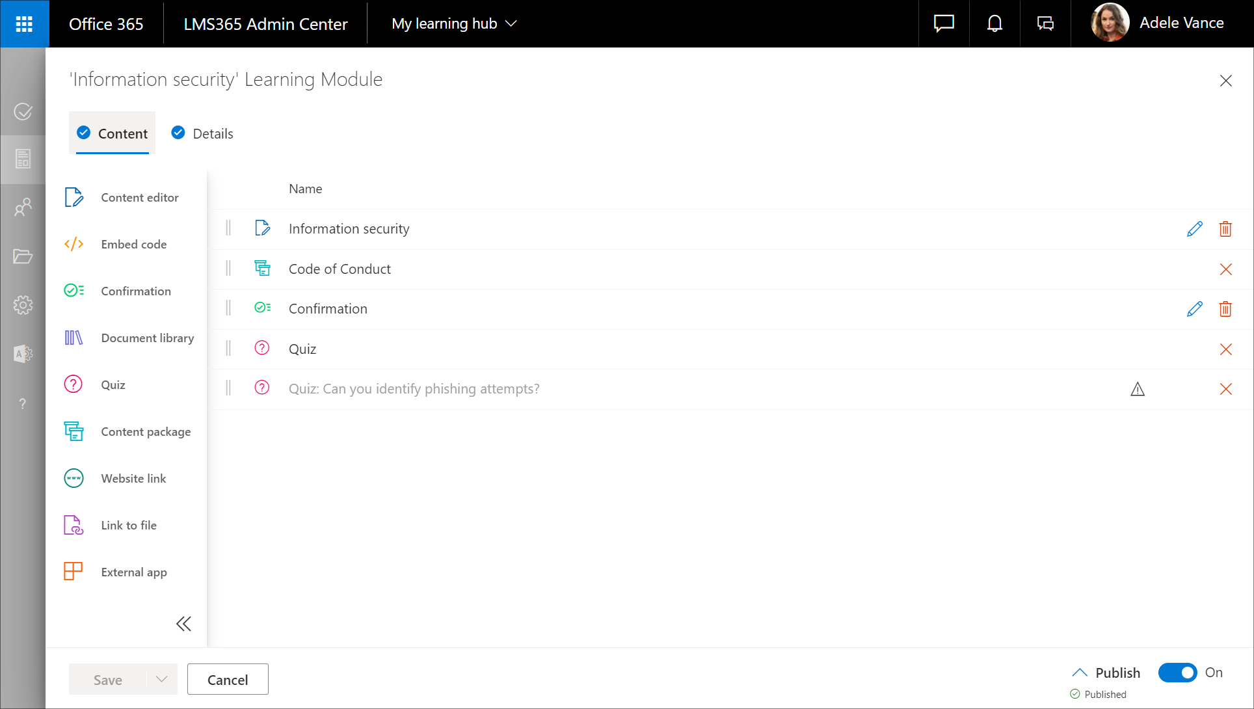Add a Website link content item

(133, 479)
